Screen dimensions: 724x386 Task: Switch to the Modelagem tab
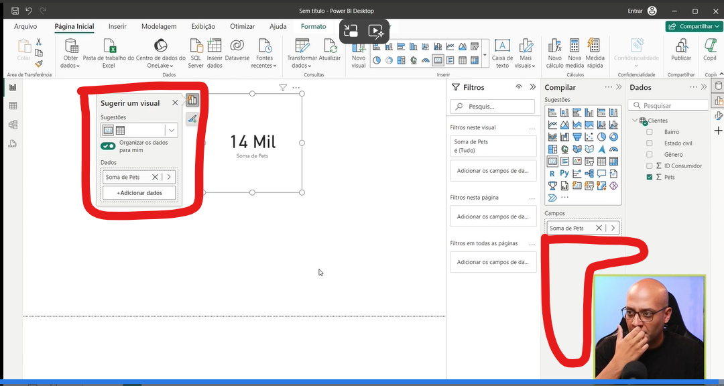coord(159,26)
